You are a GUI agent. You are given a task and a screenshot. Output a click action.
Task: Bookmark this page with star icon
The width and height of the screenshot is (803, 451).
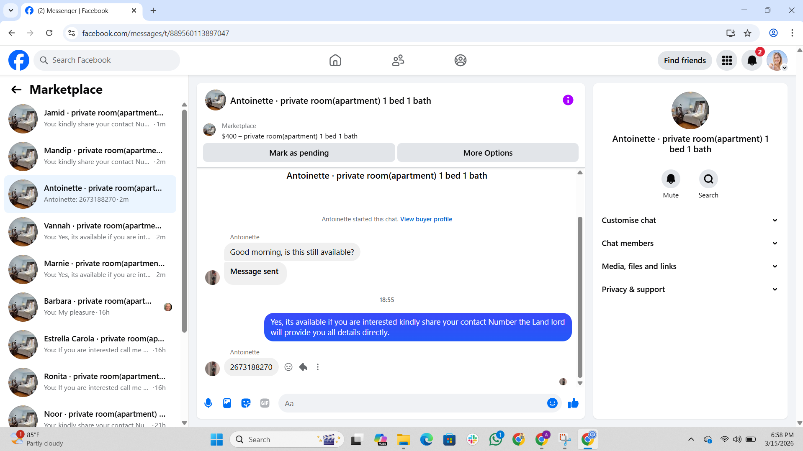click(x=747, y=33)
